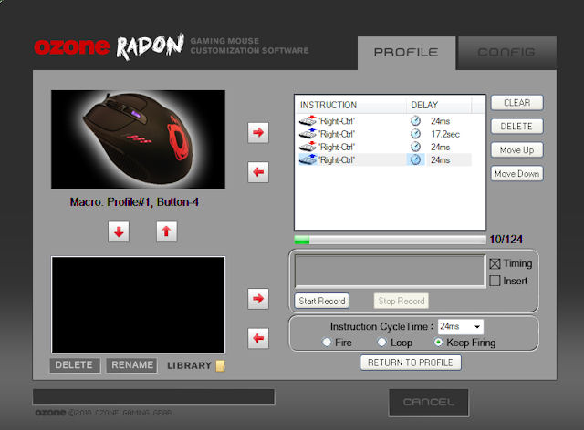The width and height of the screenshot is (584, 430).
Task: Click the first row's 24ms delay value
Action: point(440,121)
